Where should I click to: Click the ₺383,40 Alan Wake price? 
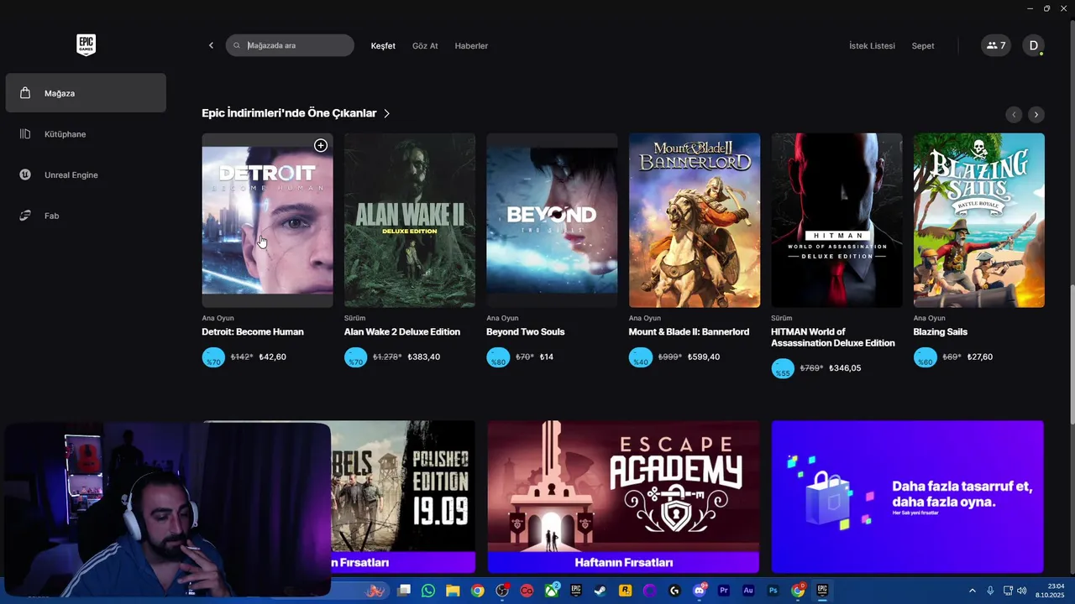click(423, 357)
